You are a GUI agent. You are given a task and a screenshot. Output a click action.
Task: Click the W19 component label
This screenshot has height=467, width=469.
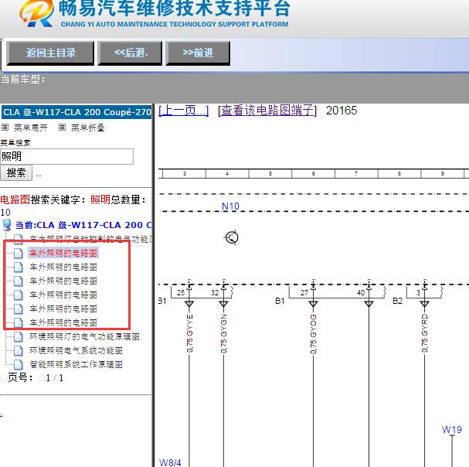tap(452, 430)
